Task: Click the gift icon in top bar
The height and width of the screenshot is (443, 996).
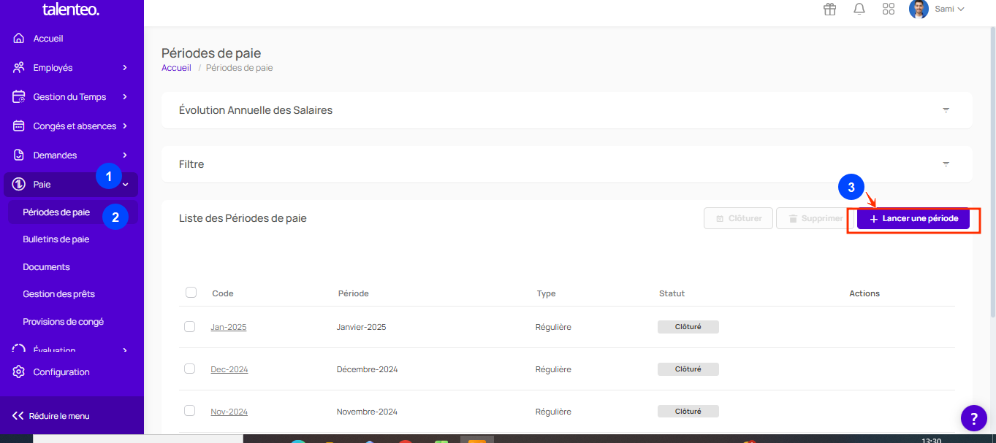Action: click(x=829, y=9)
